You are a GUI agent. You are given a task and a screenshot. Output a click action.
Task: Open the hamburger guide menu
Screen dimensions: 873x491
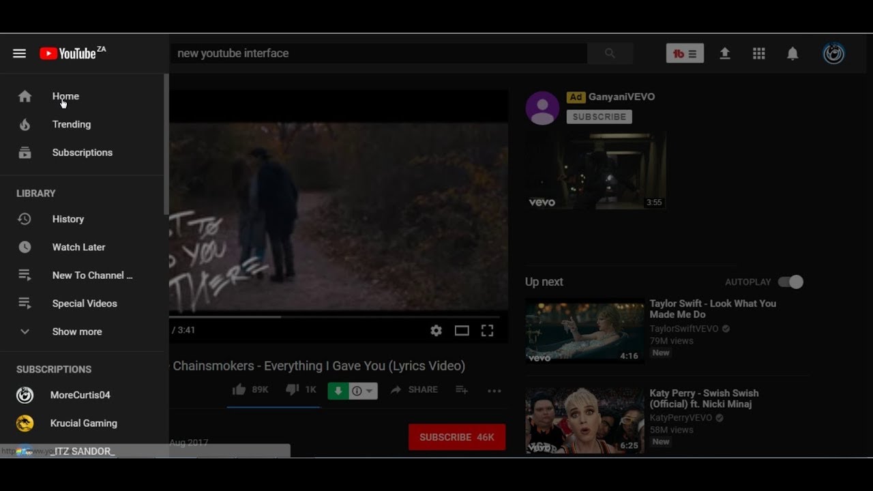coord(19,53)
